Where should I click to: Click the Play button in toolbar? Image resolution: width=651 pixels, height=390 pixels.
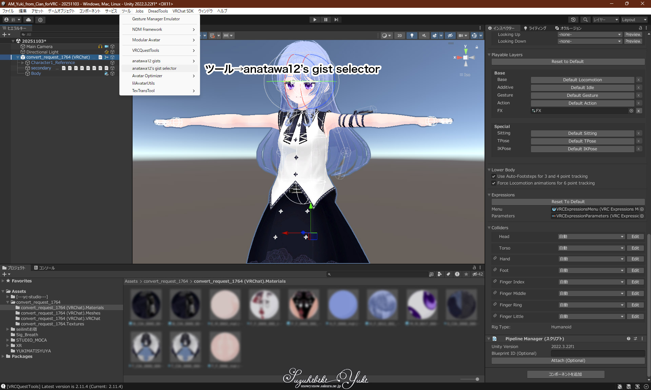315,20
